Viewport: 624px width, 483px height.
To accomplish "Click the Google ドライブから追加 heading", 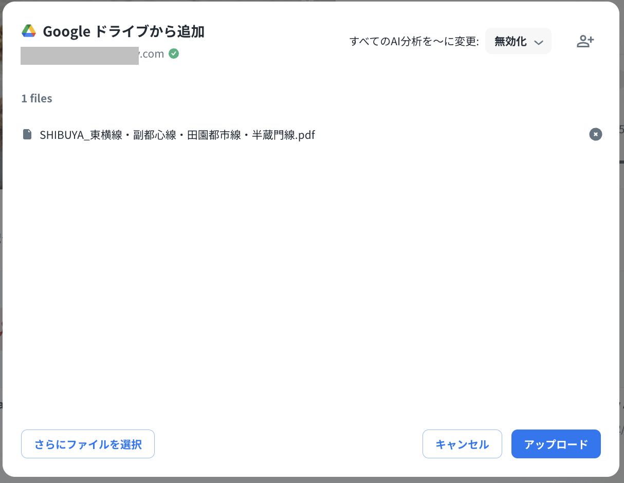I will tap(123, 31).
